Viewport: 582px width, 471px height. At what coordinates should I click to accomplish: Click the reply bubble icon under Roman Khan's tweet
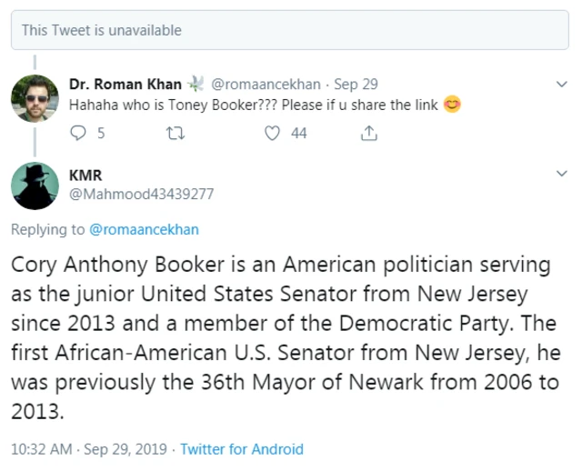coord(77,133)
